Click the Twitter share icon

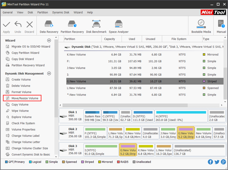click(x=217, y=162)
